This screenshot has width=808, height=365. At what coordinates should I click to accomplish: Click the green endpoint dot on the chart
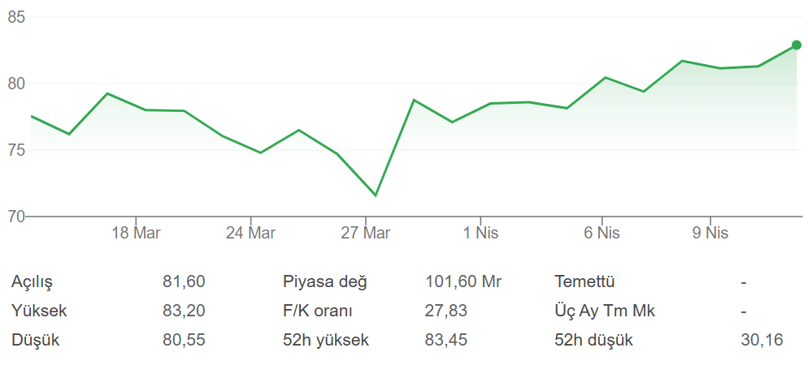(797, 45)
